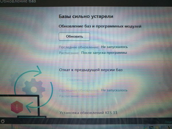This screenshot has width=172, height=129.
Task: Select the 'Установка обновлений KES 11' section
Action: [x=88, y=113]
